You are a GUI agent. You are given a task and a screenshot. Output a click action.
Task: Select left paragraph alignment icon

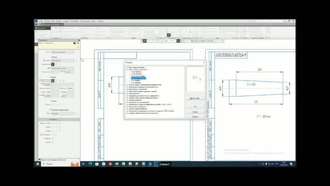tap(53, 81)
